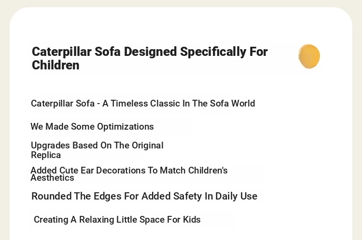The image size is (362, 240).
Task: Select 'Creating A Relaxing Little Space For Kids'
Action: tap(117, 219)
